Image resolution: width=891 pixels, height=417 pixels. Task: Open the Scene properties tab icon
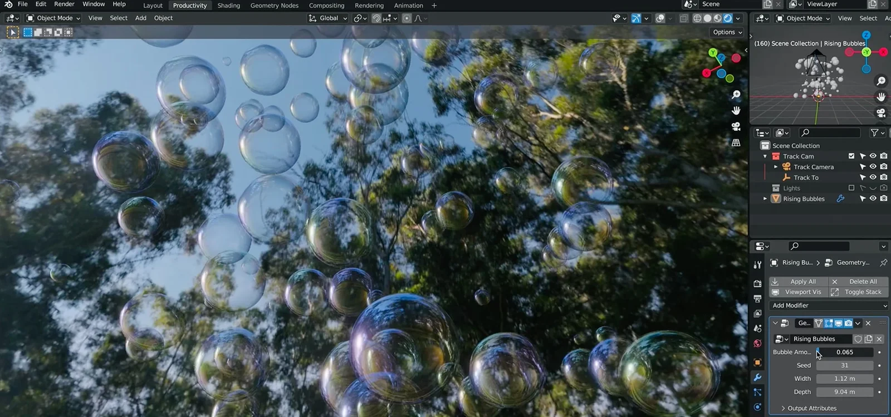pyautogui.click(x=757, y=328)
